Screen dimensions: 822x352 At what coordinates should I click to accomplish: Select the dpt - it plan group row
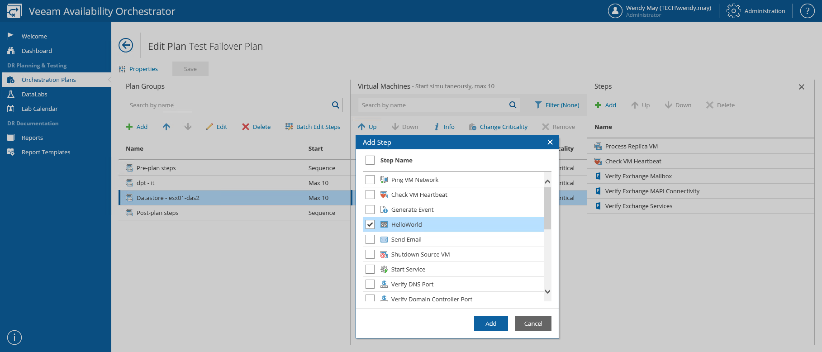pos(235,183)
